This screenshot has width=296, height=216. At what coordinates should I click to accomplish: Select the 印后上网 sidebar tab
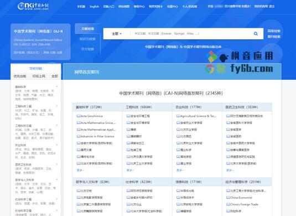39,76
